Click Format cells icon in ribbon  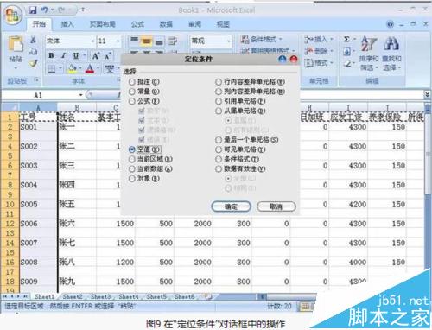click(x=308, y=62)
